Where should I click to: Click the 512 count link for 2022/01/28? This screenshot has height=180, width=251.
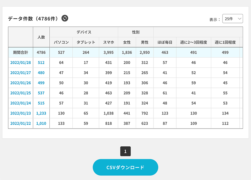pos(41,62)
